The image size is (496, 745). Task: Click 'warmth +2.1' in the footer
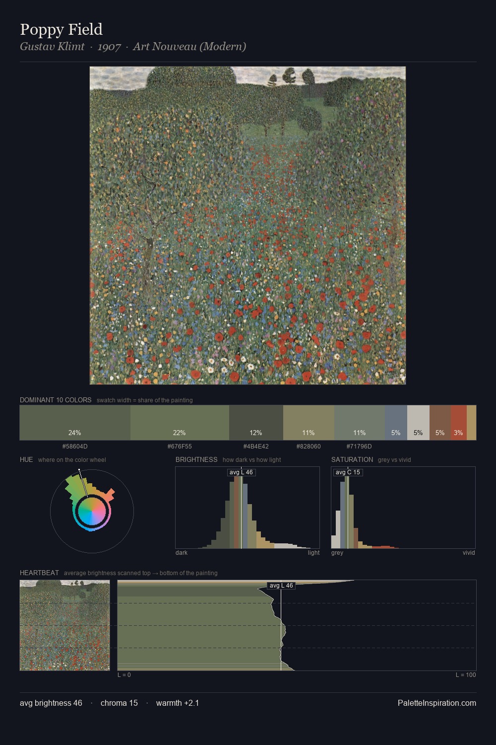pos(178,703)
